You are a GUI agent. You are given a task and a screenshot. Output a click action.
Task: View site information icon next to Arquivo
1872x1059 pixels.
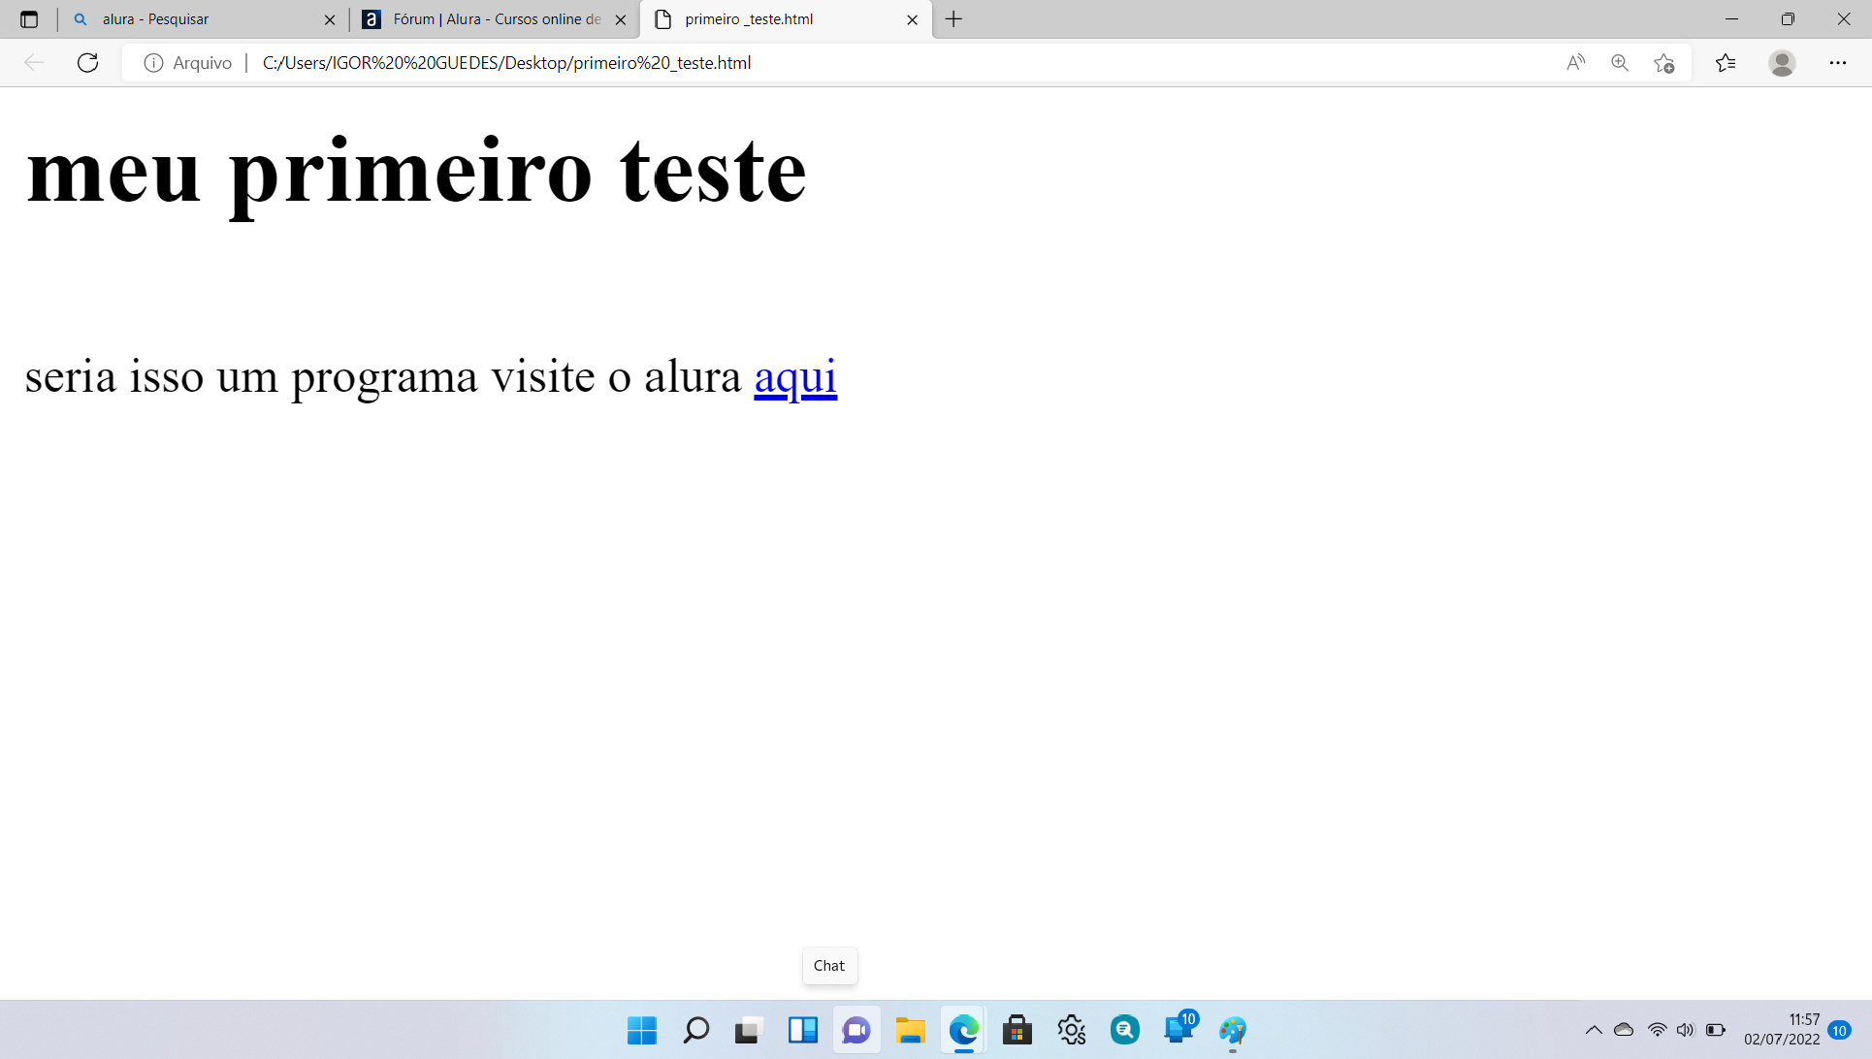pyautogui.click(x=153, y=63)
